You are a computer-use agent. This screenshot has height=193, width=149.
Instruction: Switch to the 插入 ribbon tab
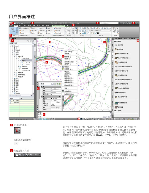20,26
